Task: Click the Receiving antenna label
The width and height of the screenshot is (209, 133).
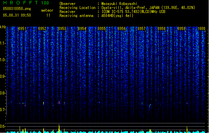Action: tap(76, 16)
